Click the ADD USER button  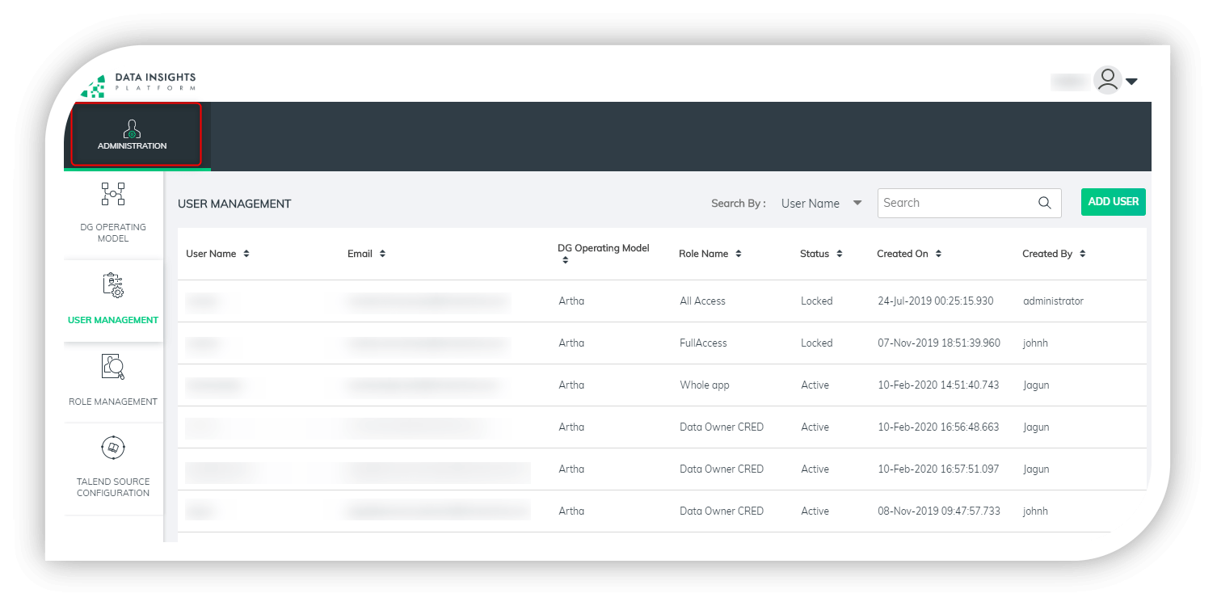[x=1114, y=202]
